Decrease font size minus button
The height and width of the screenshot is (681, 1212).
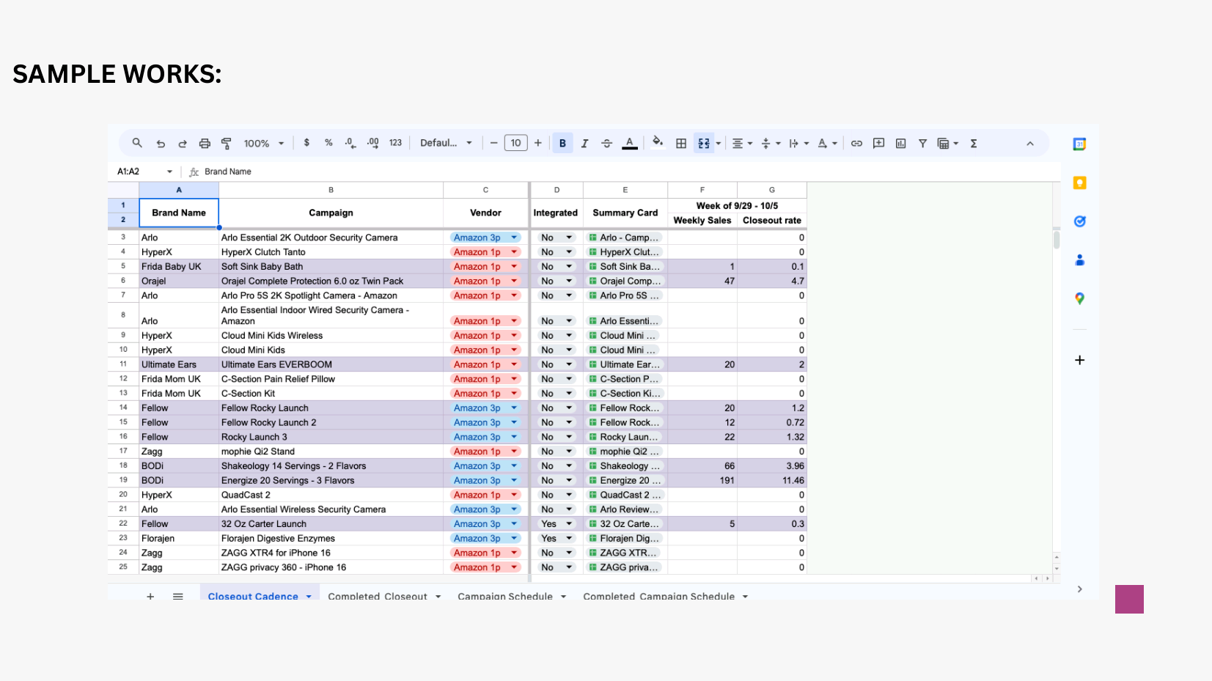(493, 143)
